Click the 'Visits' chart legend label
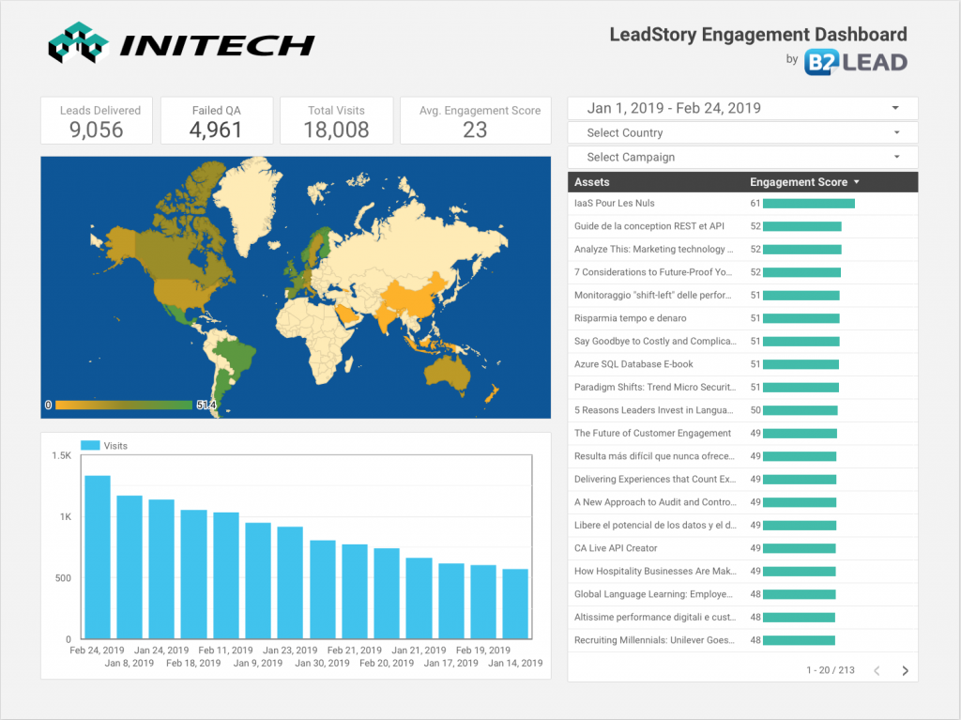The image size is (961, 720). coord(115,446)
